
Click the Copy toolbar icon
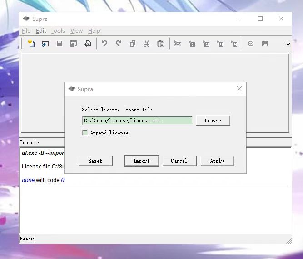(x=133, y=44)
